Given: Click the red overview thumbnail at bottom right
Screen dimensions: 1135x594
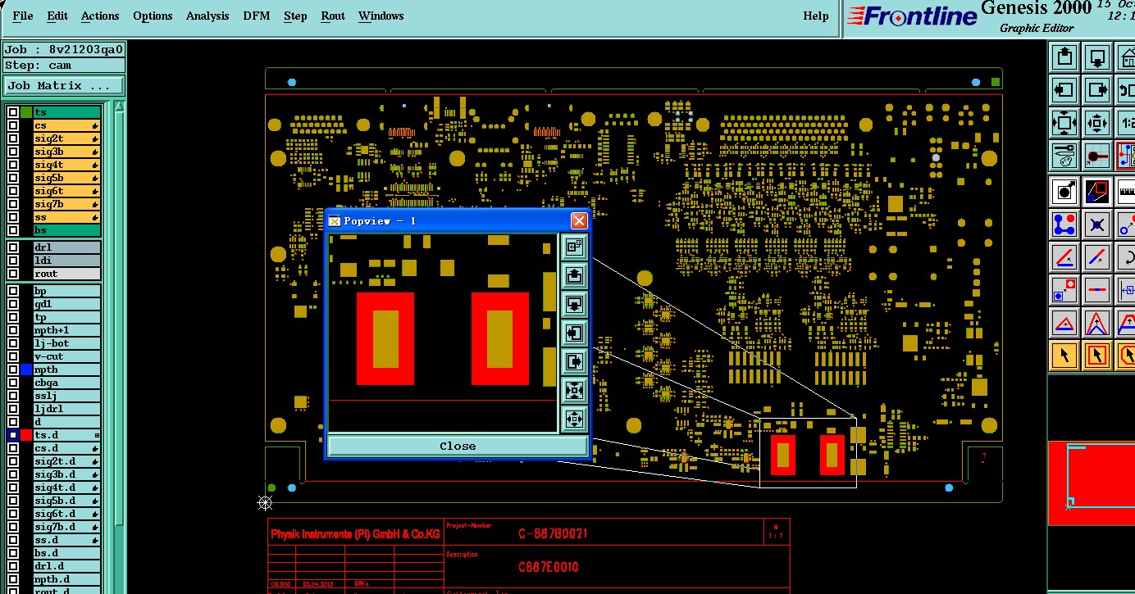Looking at the screenshot, I should coord(1092,483).
